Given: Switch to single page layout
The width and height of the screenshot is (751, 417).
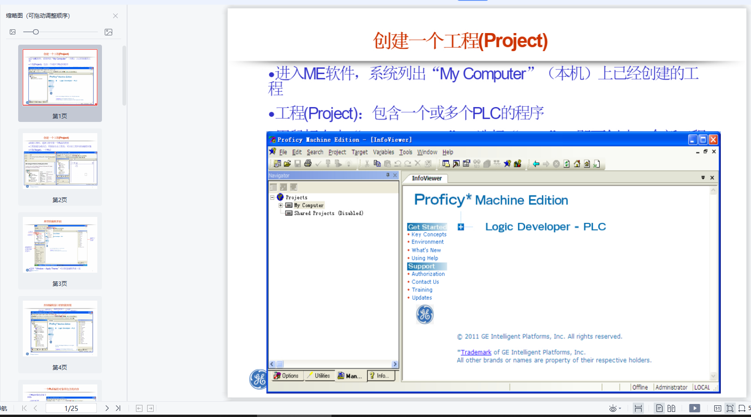Looking at the screenshot, I should coord(659,408).
